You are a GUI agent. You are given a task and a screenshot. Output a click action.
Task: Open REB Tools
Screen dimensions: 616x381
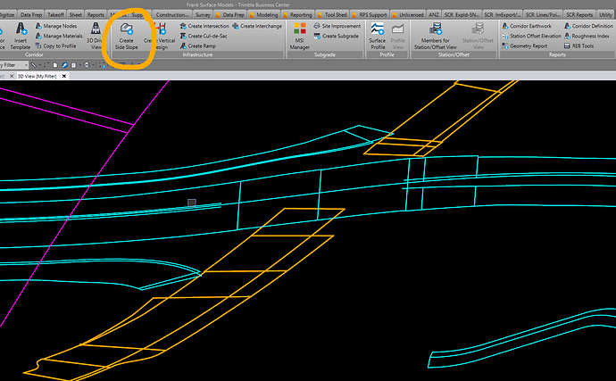[x=579, y=46]
